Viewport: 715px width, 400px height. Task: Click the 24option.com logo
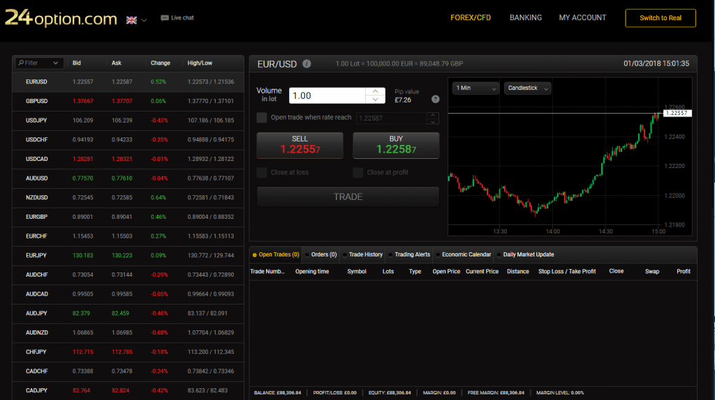(61, 17)
